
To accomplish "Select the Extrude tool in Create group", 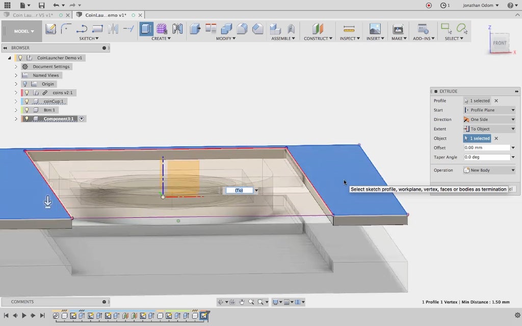I will click(x=147, y=29).
